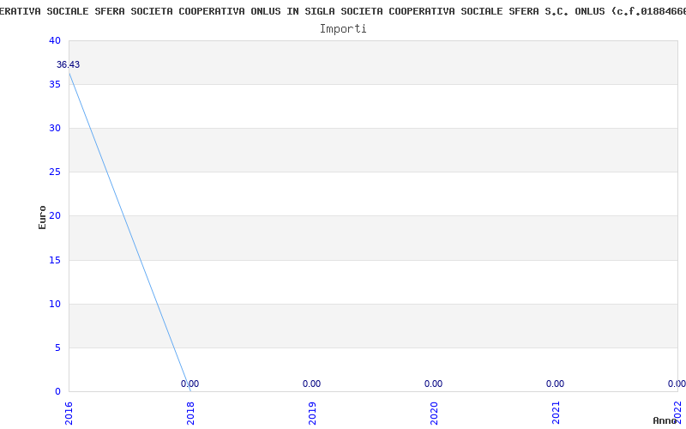Viewport: 686px width, 429px height.
Task: Select the 2016 x-axis year label
Action: coord(69,414)
